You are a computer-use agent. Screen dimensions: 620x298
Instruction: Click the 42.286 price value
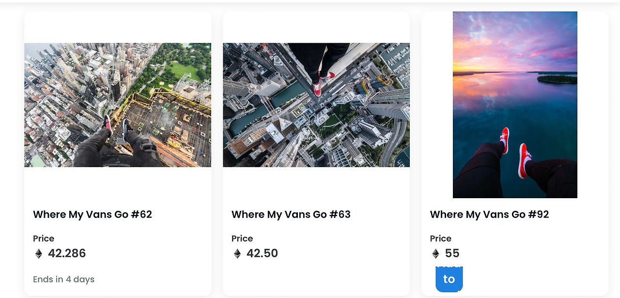coord(67,253)
